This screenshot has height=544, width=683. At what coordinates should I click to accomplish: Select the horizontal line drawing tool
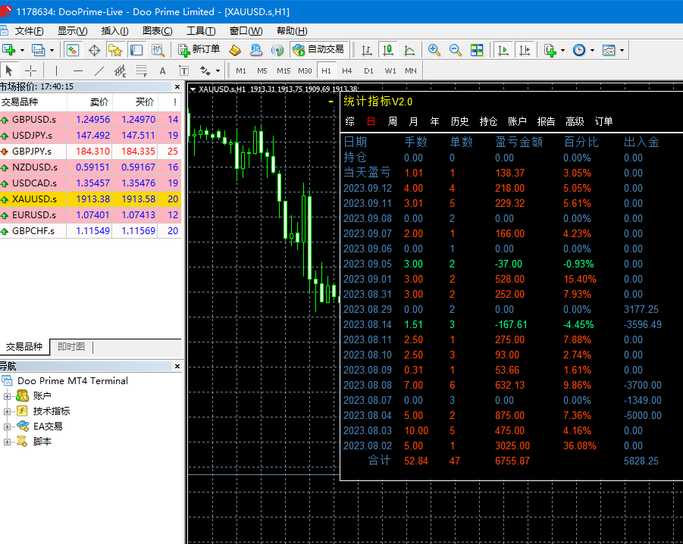click(x=77, y=71)
